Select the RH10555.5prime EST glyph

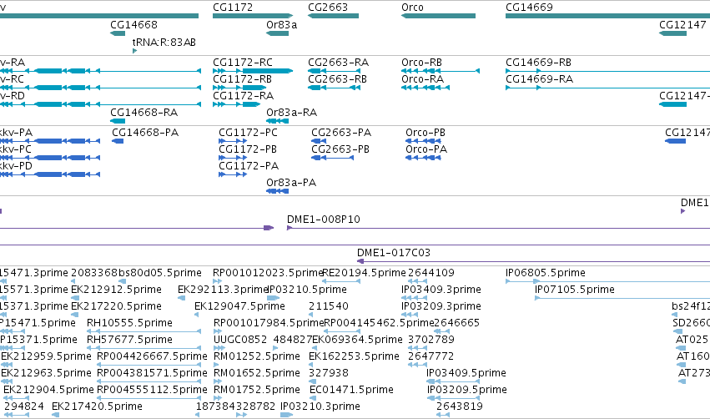point(144,331)
